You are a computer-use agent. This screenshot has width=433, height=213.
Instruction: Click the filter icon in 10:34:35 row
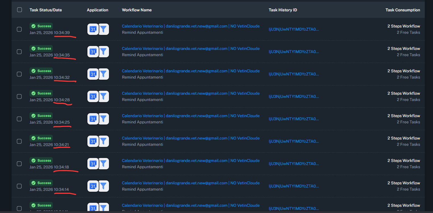point(104,52)
